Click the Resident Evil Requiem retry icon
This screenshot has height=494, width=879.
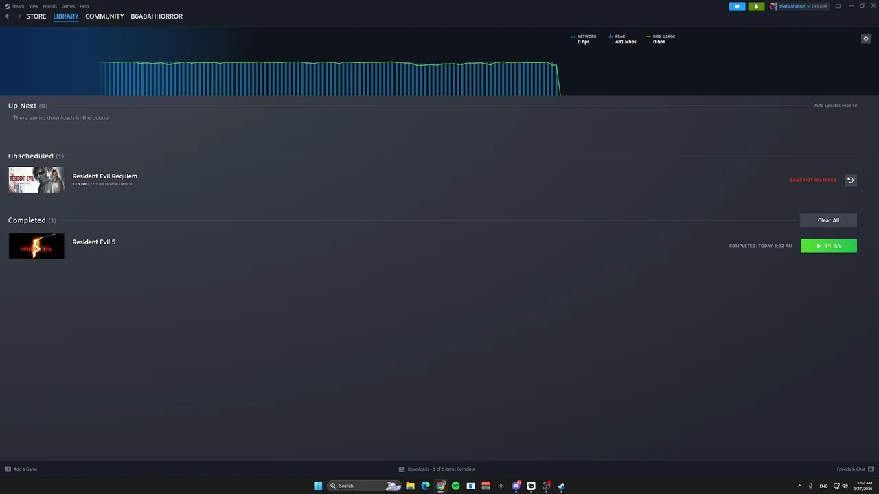tap(850, 180)
